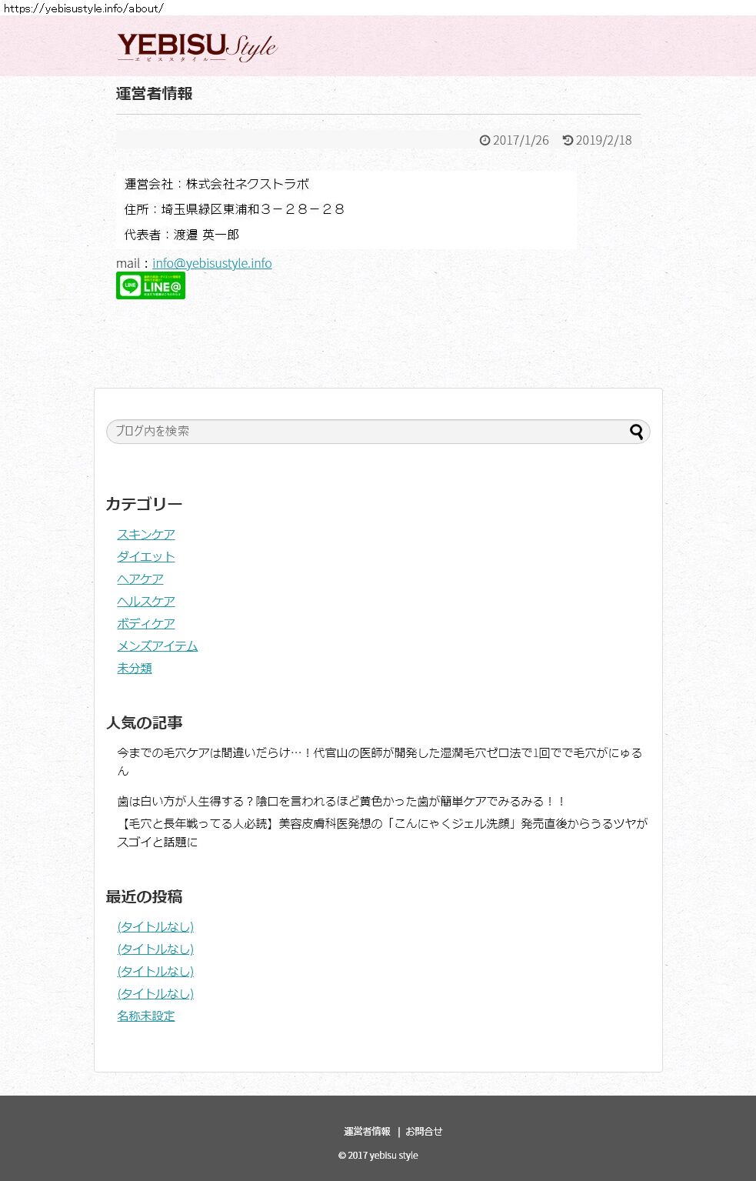Open the article about yellow teeth care
Image resolution: width=756 pixels, height=1181 pixels.
coord(342,802)
